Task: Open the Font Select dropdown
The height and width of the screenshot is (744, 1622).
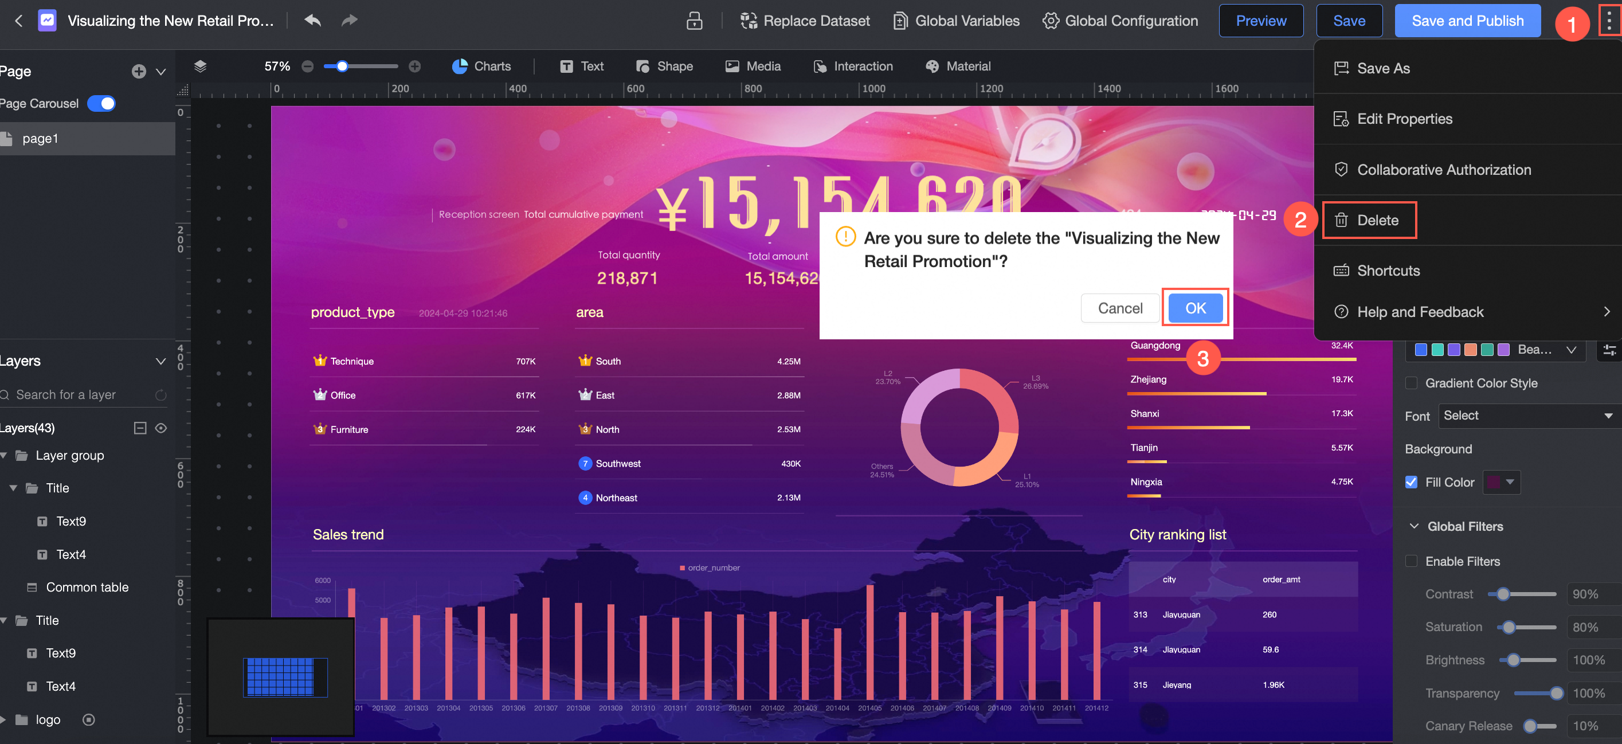Action: 1527,416
